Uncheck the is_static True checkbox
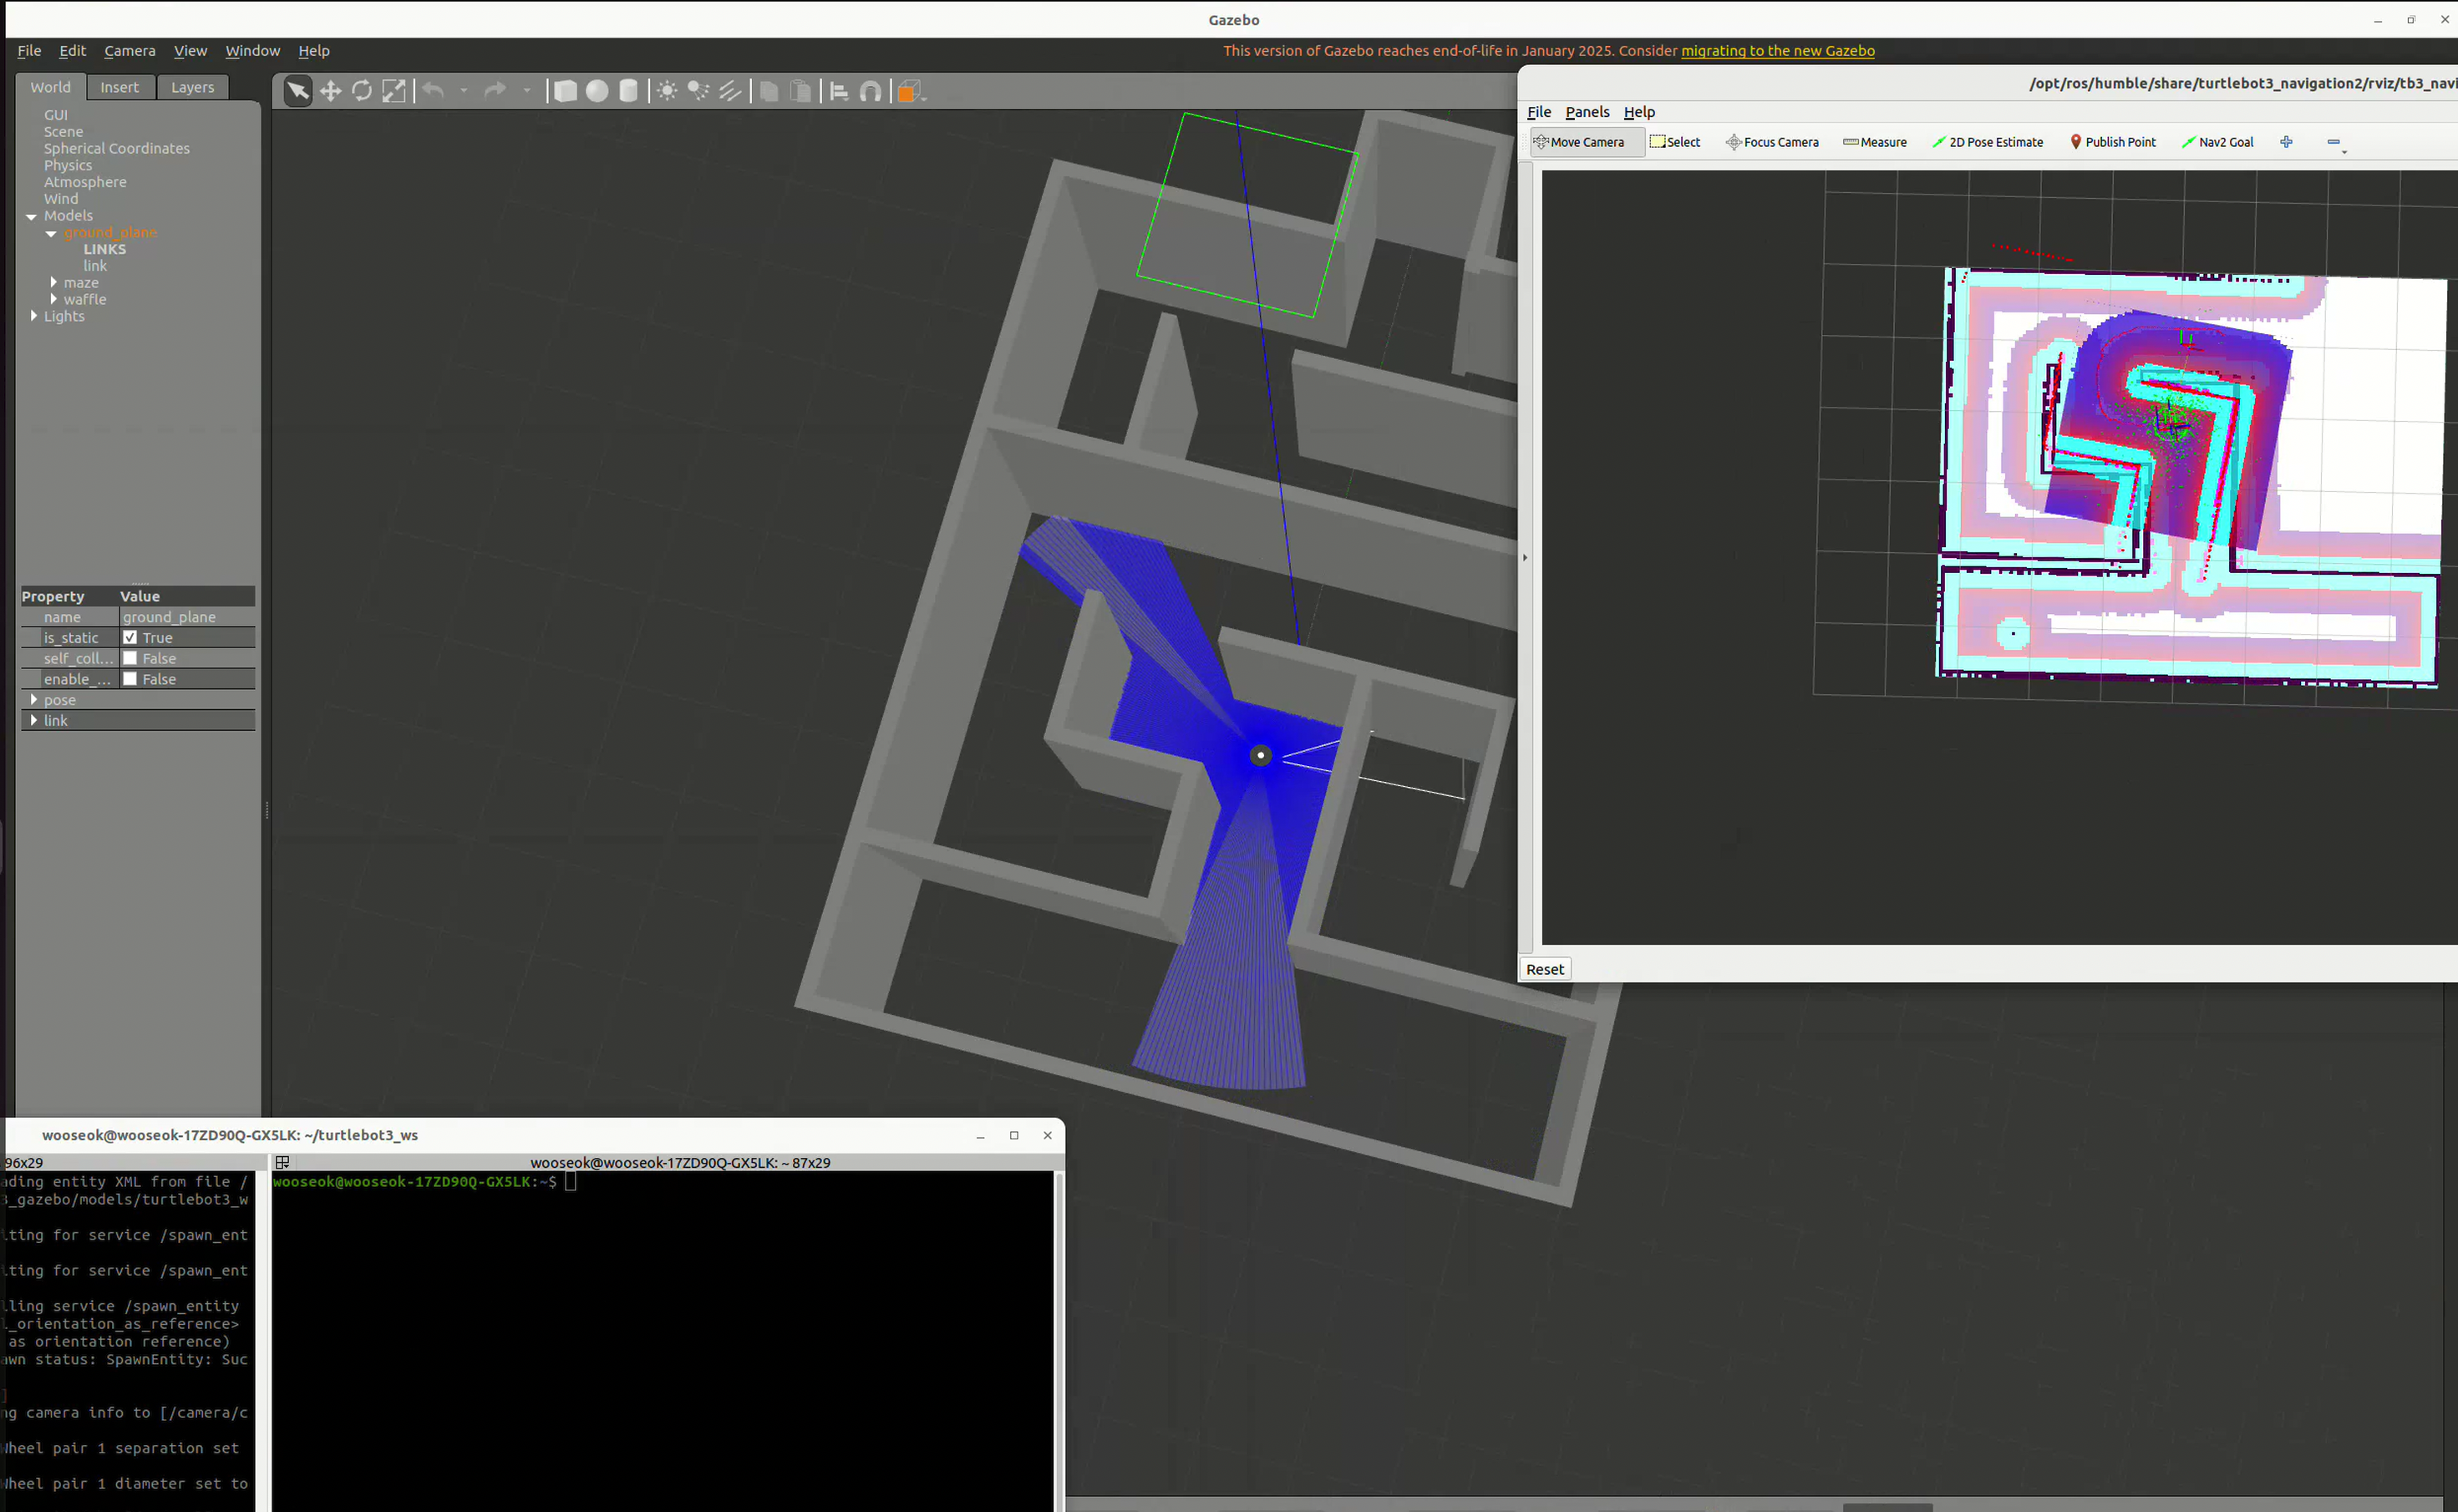The height and width of the screenshot is (1512, 2458). [130, 637]
